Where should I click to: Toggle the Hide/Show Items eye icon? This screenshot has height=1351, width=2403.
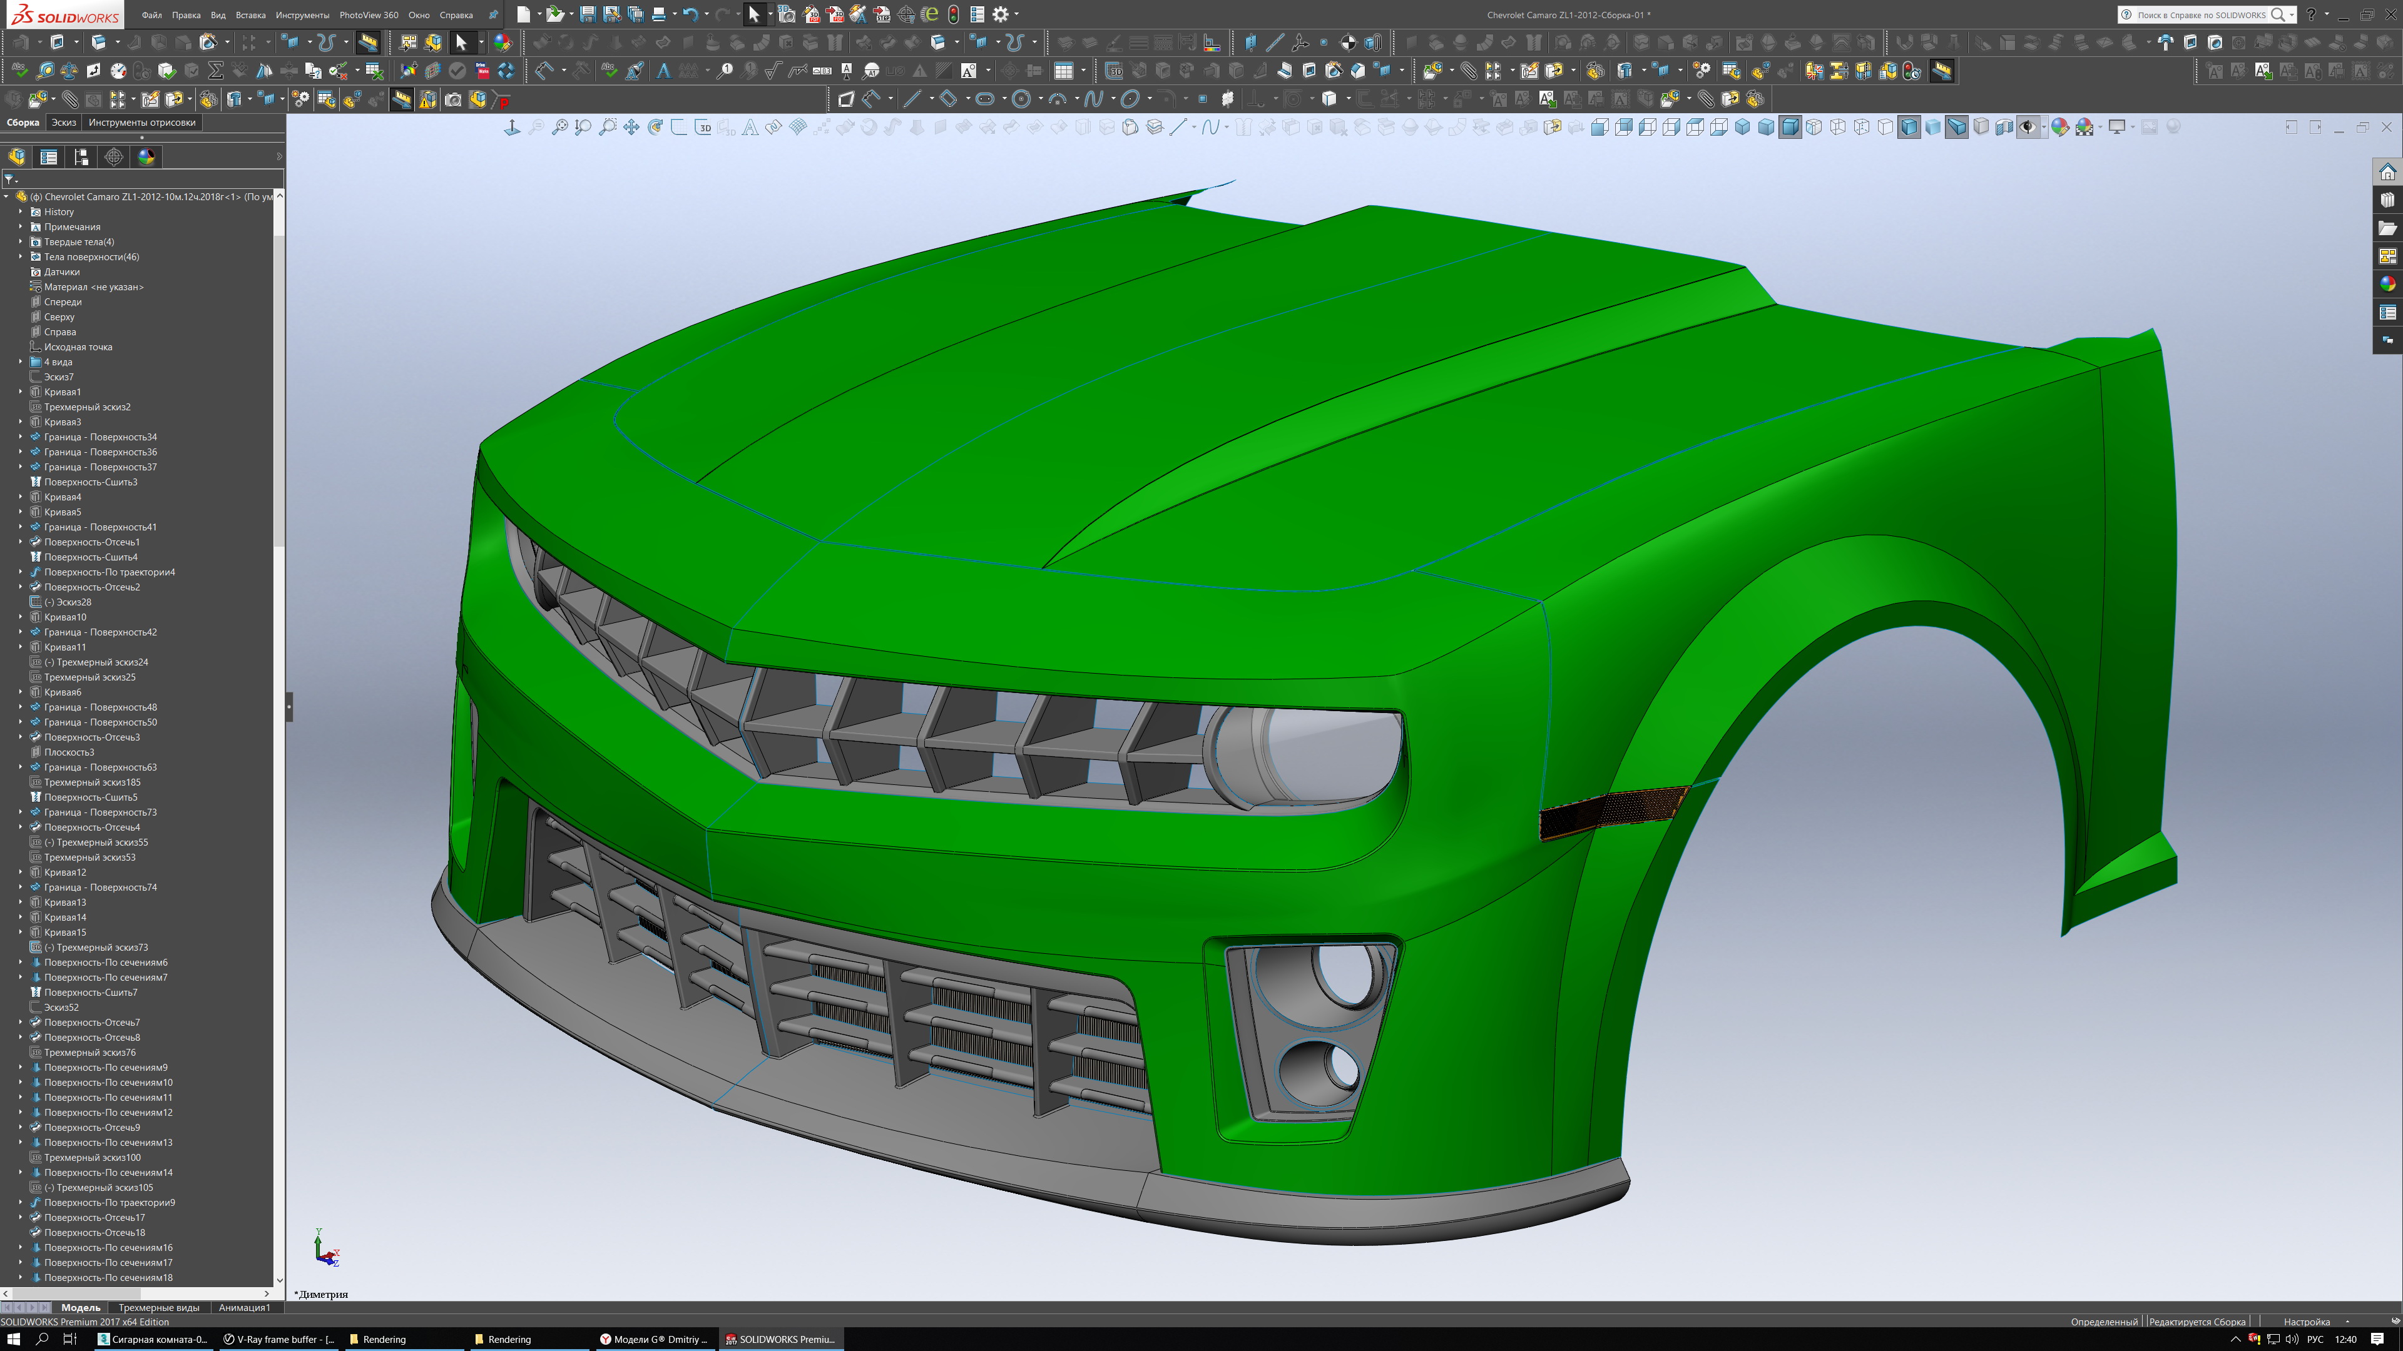(2028, 128)
